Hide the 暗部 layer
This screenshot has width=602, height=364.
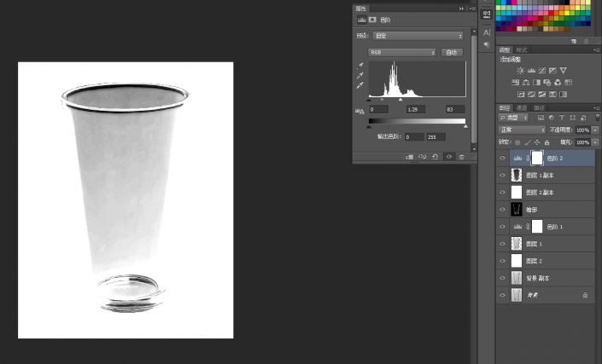coord(503,210)
